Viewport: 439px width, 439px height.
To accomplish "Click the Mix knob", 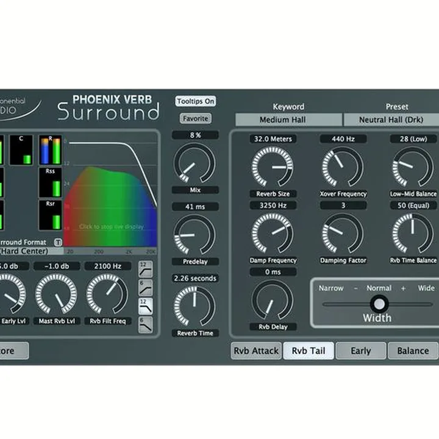I will tap(195, 163).
